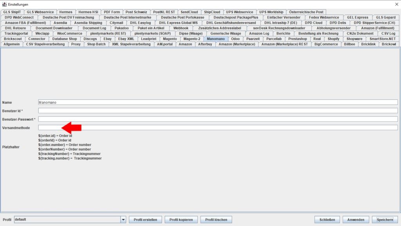Open the Document Downloader tab

tap(54, 28)
